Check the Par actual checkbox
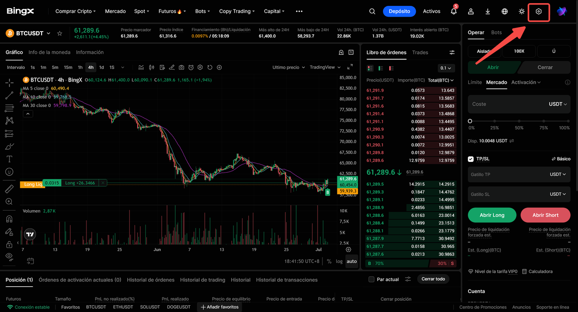The height and width of the screenshot is (312, 578). pos(371,279)
